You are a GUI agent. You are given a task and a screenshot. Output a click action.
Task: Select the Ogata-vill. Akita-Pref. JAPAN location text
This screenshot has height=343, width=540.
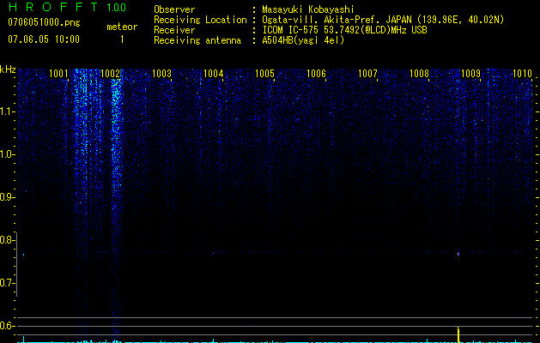[383, 20]
